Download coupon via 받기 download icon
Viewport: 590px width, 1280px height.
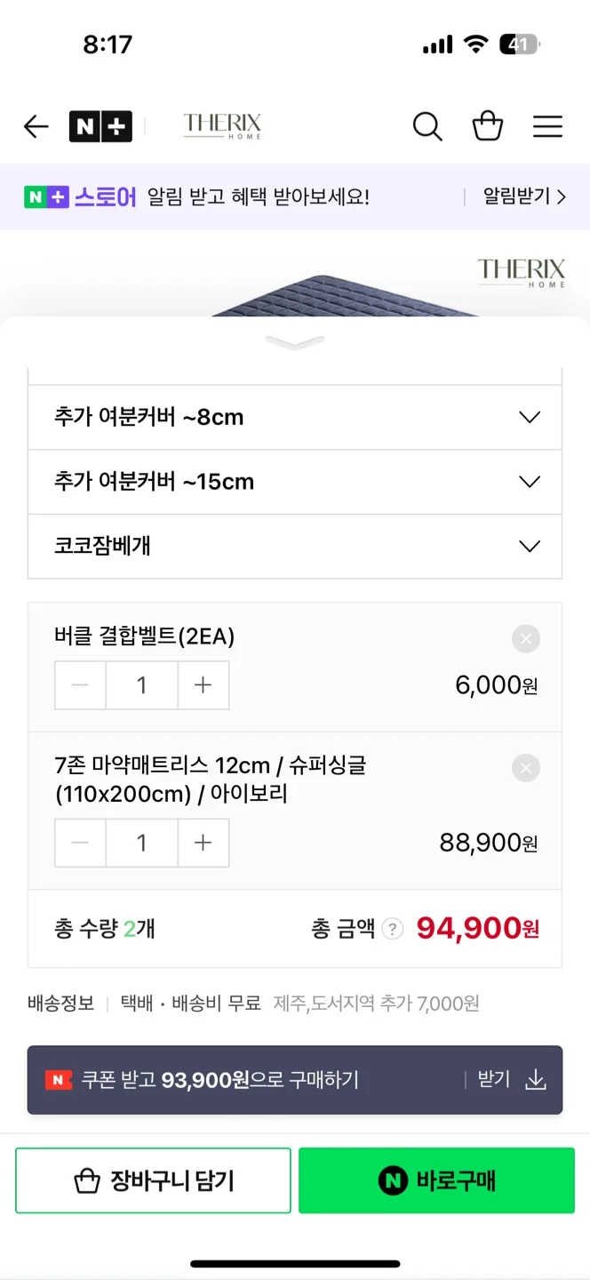536,1080
